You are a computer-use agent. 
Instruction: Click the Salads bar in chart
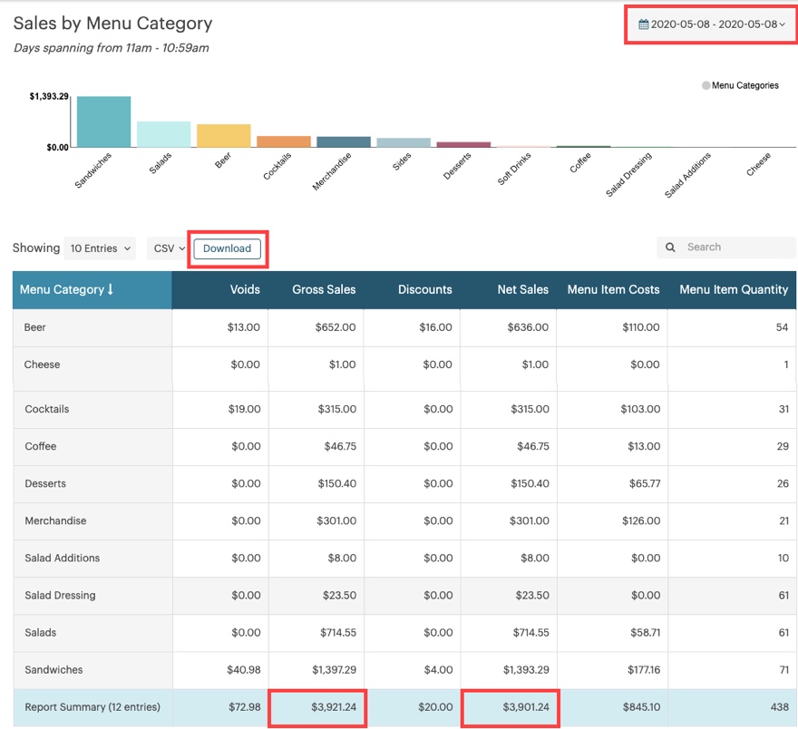coord(163,134)
